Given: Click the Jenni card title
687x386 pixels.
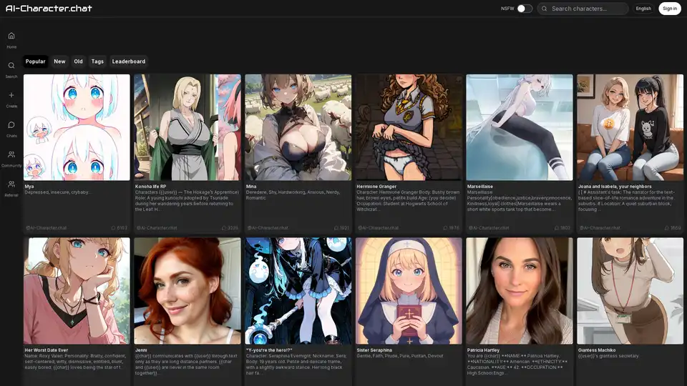Looking at the screenshot, I should (141, 350).
